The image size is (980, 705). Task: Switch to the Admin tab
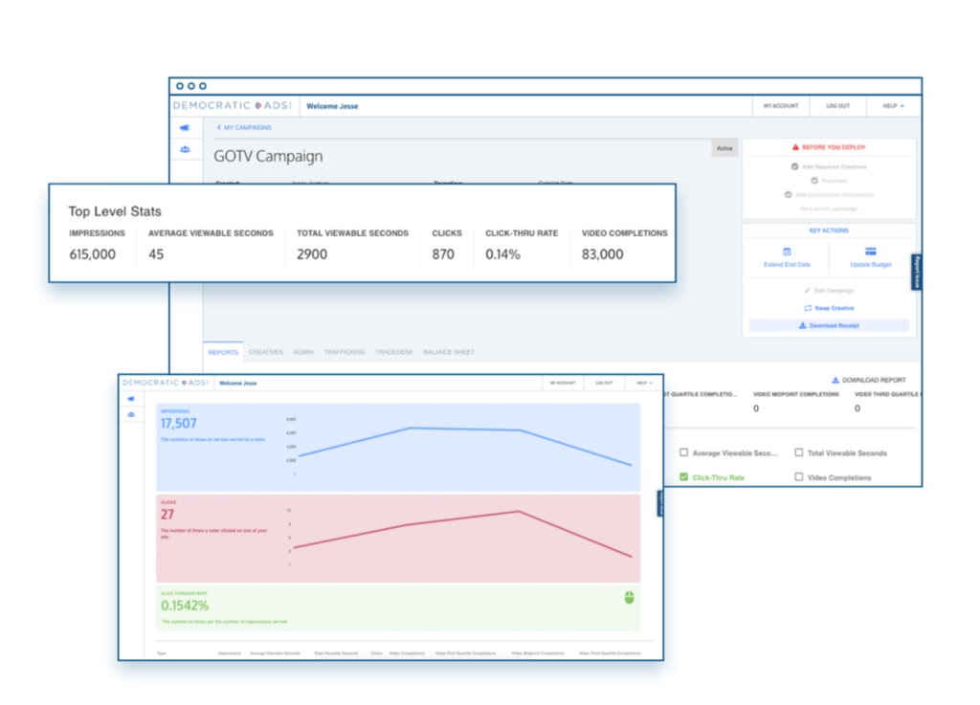(x=303, y=352)
